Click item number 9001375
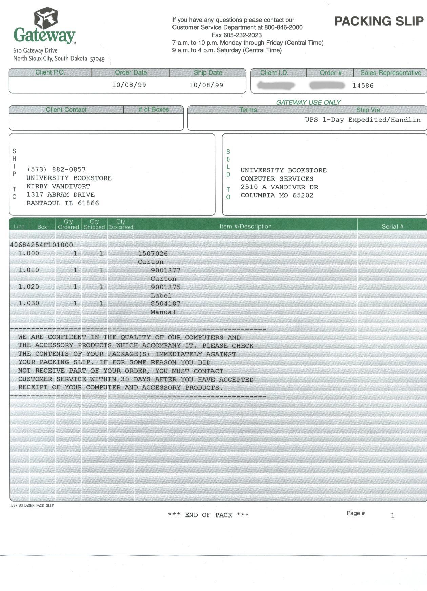Image resolution: width=427 pixels, height=591 pixels. [x=166, y=287]
